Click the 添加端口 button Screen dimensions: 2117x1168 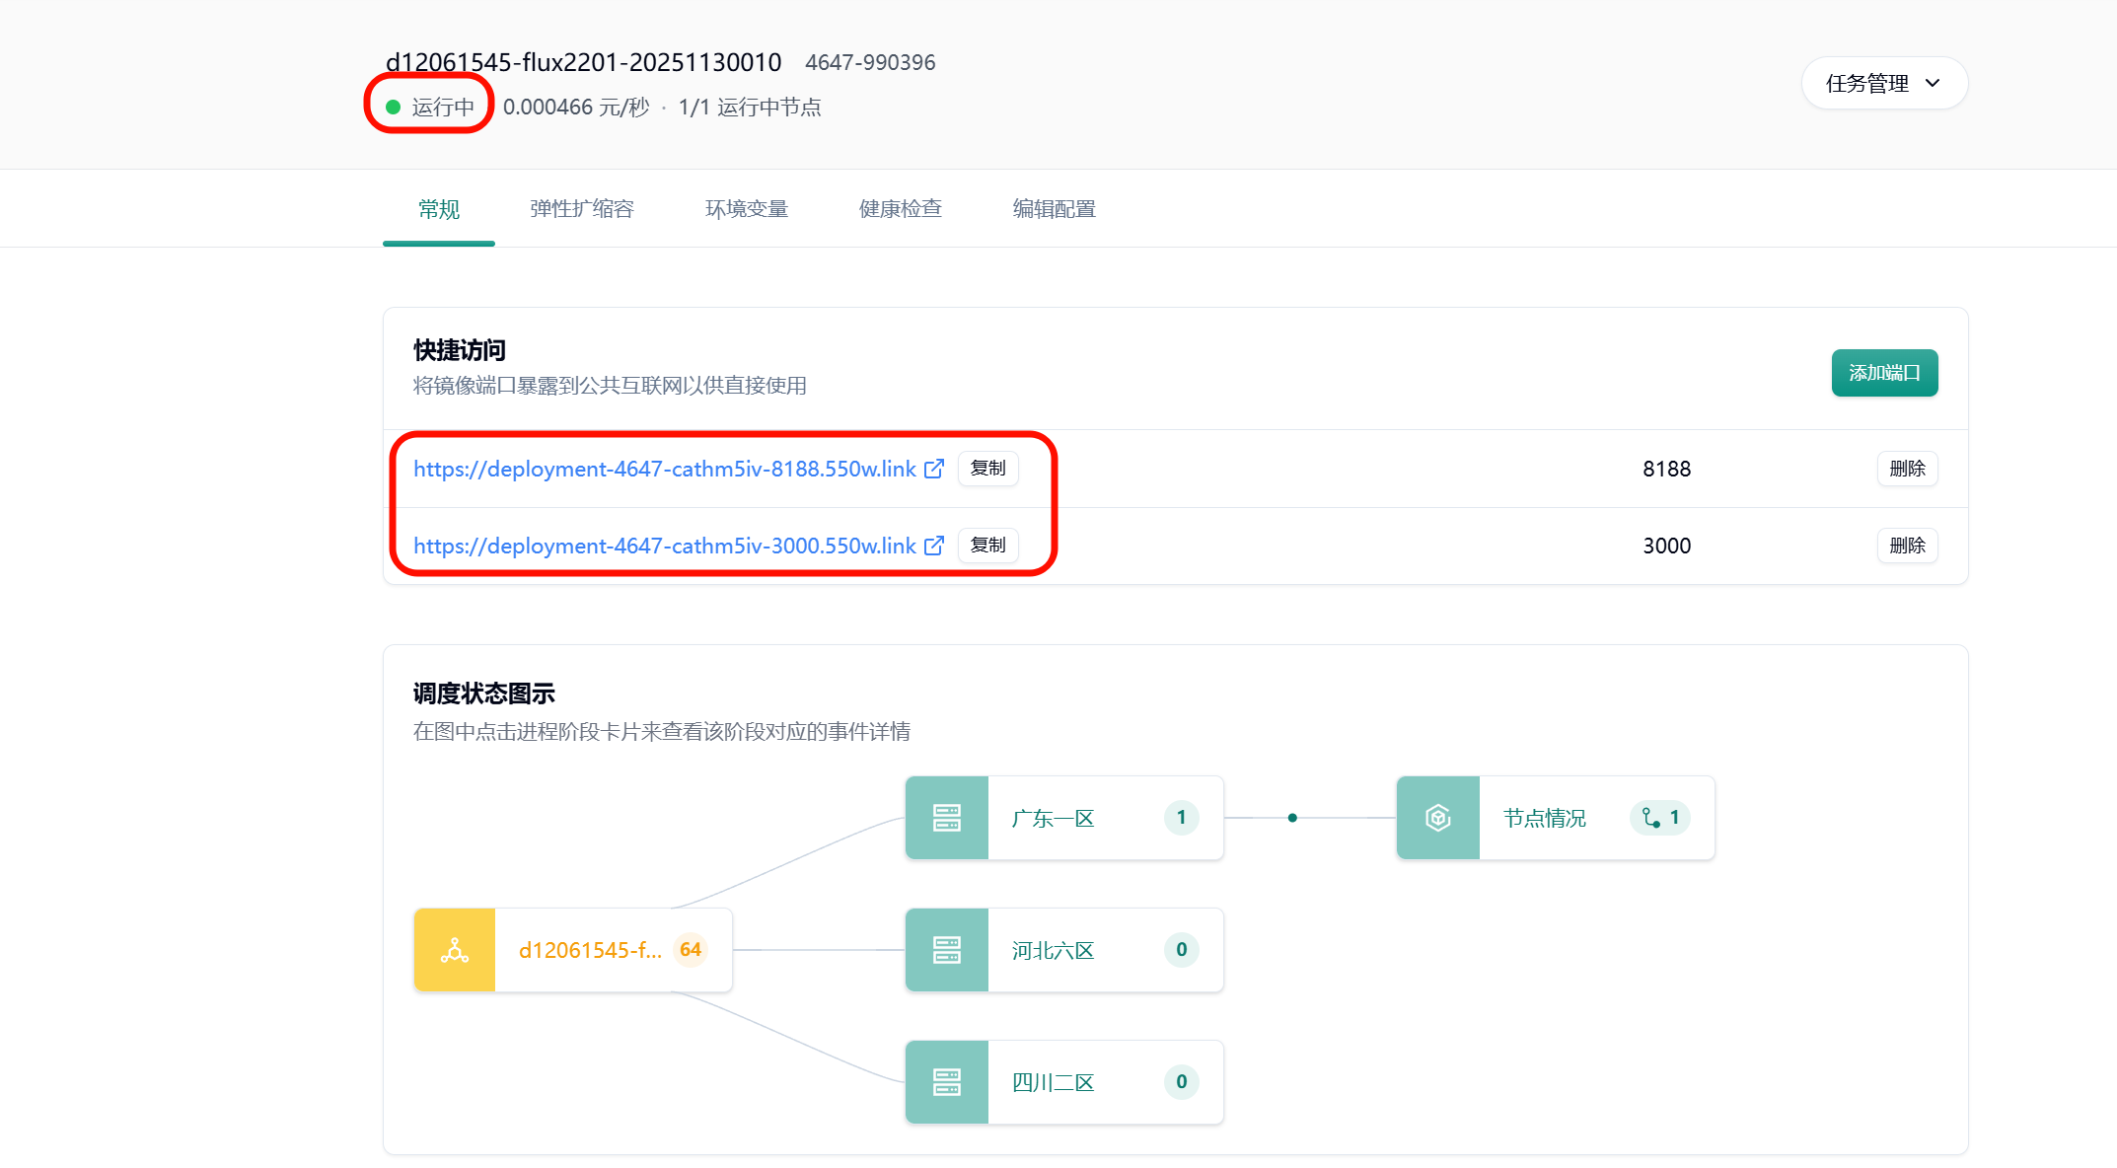click(x=1884, y=373)
